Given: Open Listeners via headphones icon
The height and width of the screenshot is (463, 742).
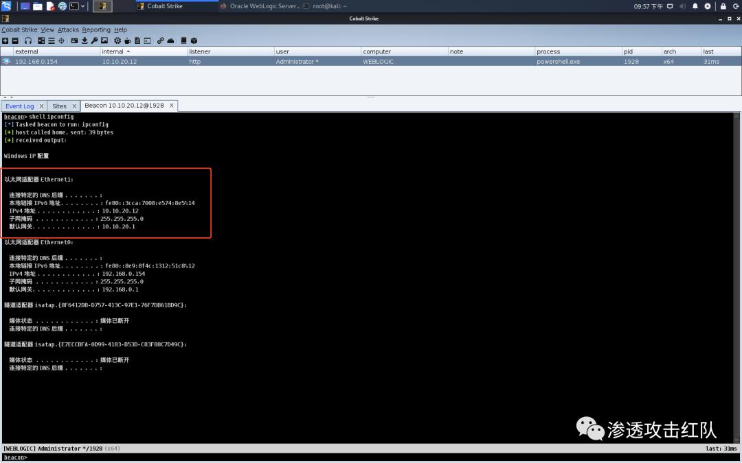Looking at the screenshot, I should (x=28, y=40).
